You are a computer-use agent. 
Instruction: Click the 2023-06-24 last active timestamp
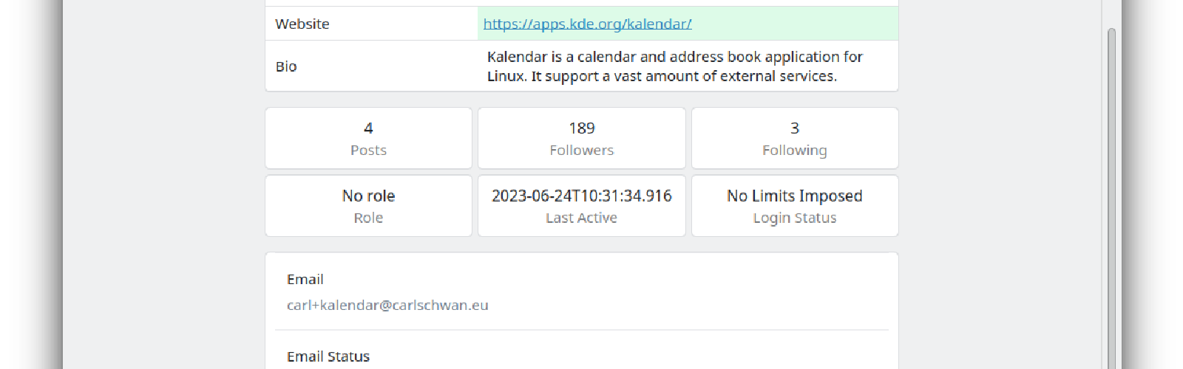[x=581, y=196]
